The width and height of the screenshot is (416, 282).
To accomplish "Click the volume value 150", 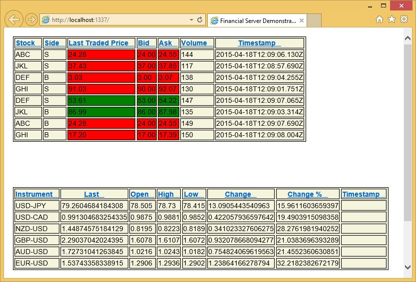I will [x=197, y=135].
